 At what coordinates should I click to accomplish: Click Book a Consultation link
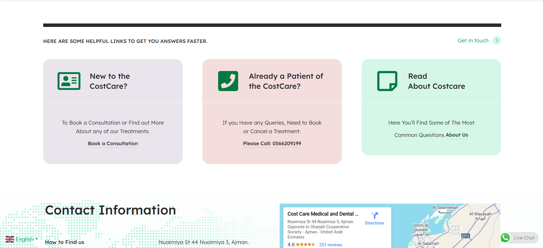pos(113,143)
